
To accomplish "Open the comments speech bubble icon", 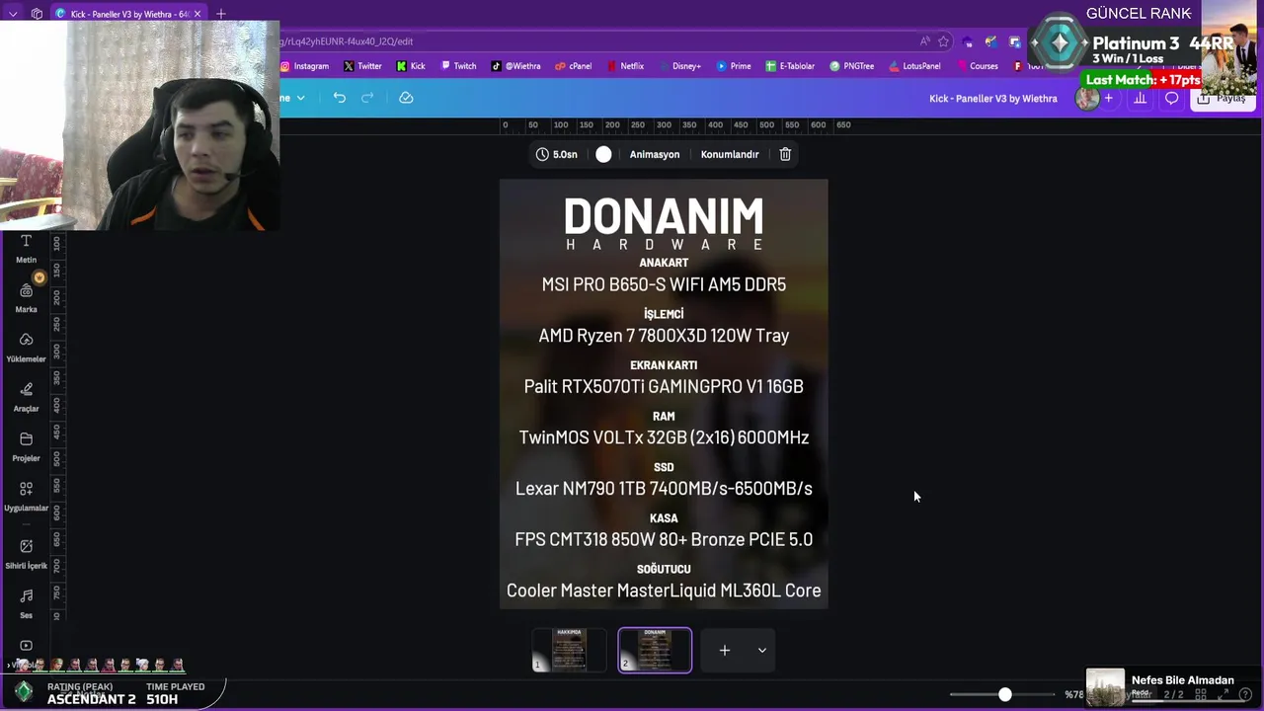I will click(x=1171, y=98).
